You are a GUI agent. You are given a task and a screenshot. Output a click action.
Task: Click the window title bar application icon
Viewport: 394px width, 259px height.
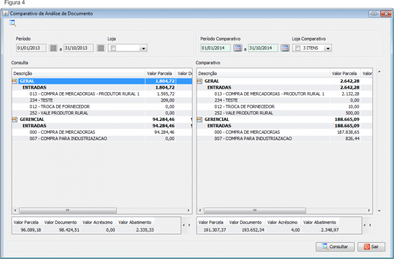(x=5, y=13)
